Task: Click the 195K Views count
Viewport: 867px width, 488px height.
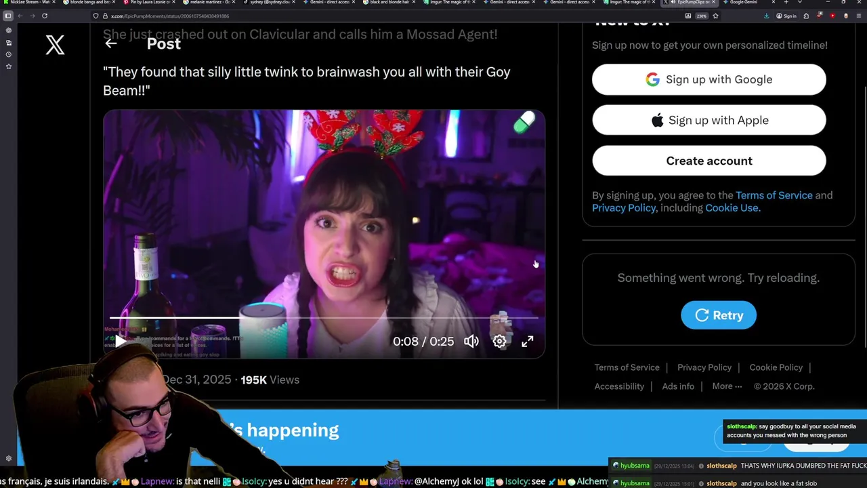Action: [270, 380]
